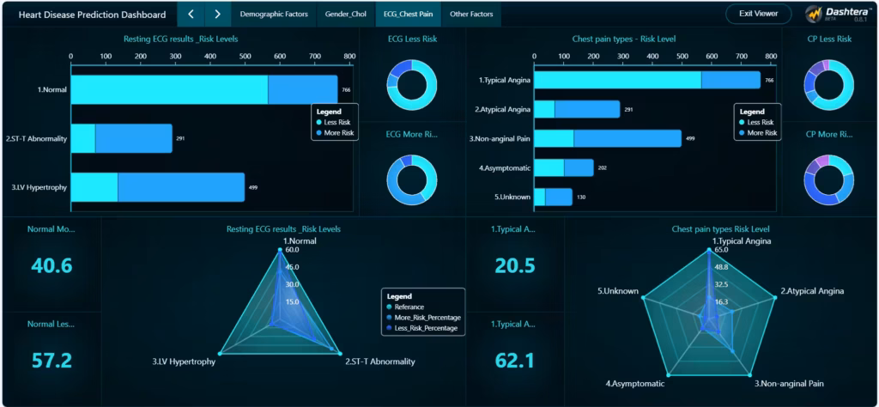Toggle More Risk in ECG bar legend
The width and height of the screenshot is (879, 407).
pos(337,133)
